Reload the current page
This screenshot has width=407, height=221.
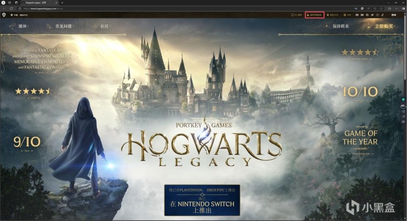coord(11,9)
